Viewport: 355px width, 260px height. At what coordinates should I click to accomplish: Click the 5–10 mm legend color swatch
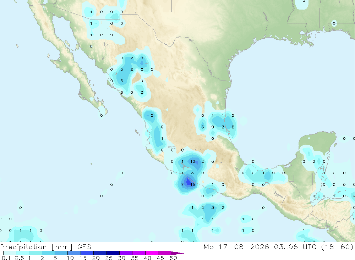61,253
